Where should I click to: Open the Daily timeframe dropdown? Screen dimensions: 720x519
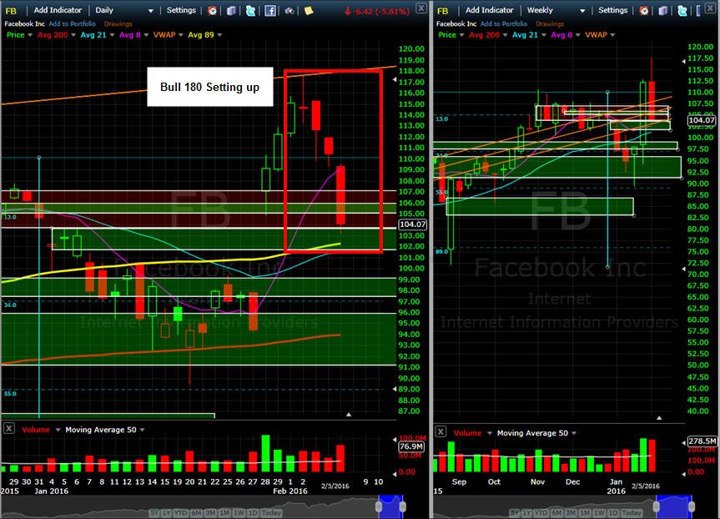124,10
